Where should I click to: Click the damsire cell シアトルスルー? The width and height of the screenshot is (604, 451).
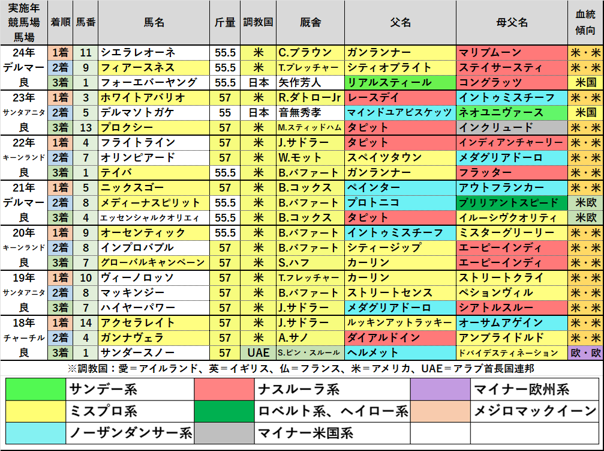coord(512,308)
